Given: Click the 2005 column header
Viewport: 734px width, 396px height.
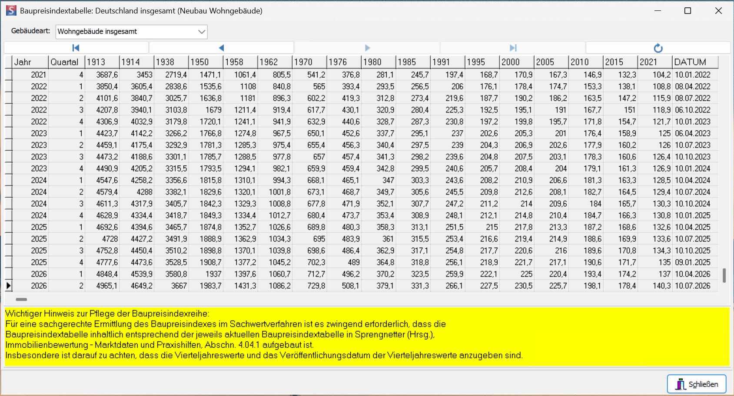Looking at the screenshot, I should 551,62.
